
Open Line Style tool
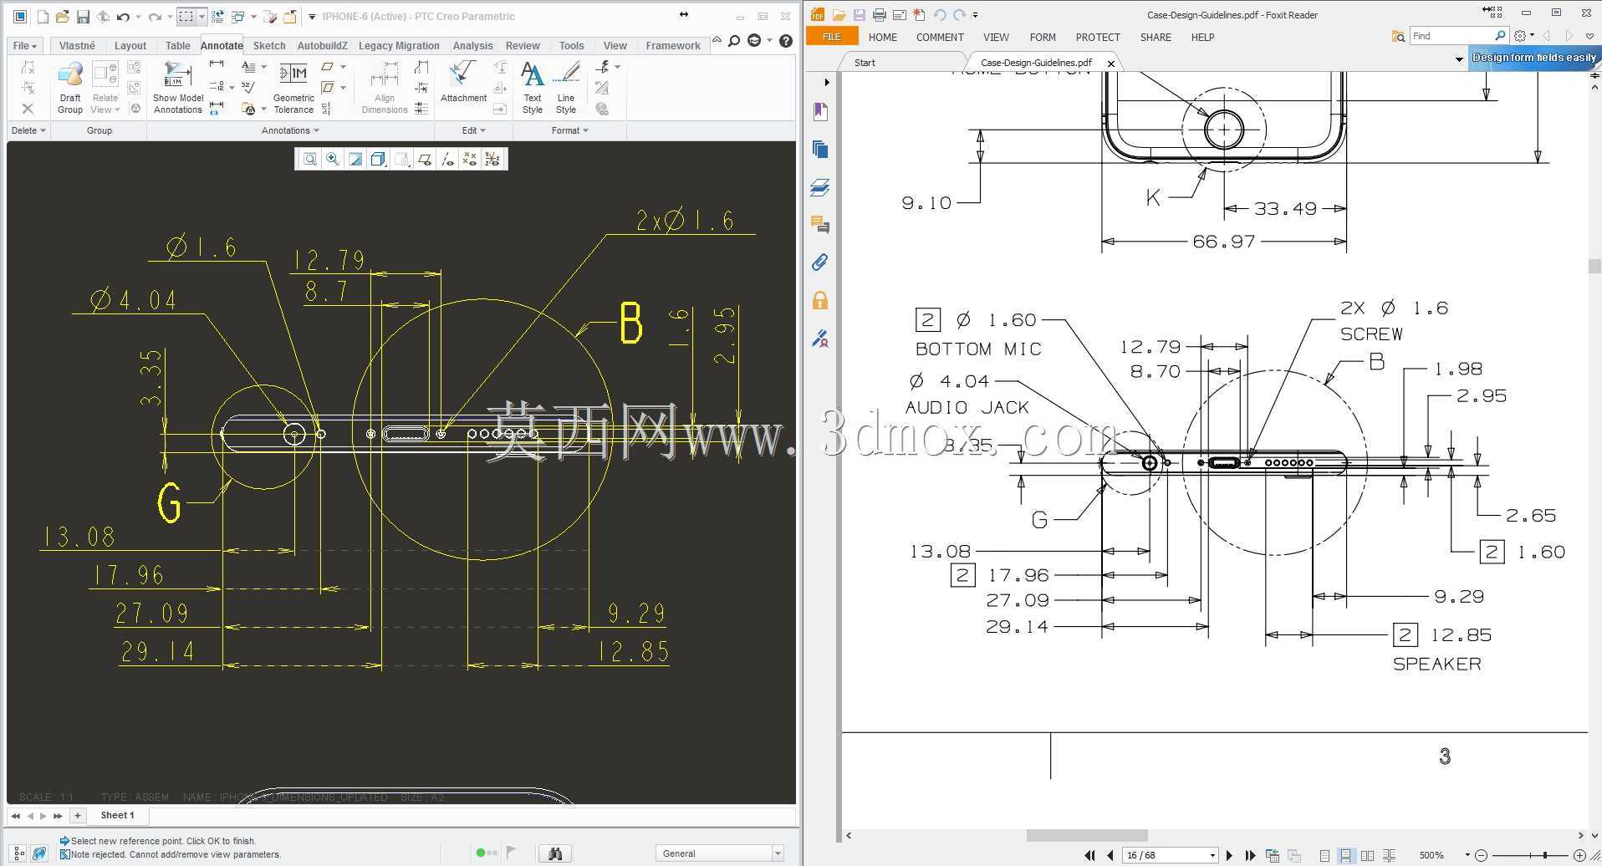click(566, 87)
